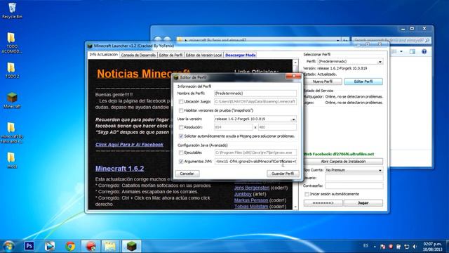Open the Perfil dropdown in launcher

[x=380, y=62]
